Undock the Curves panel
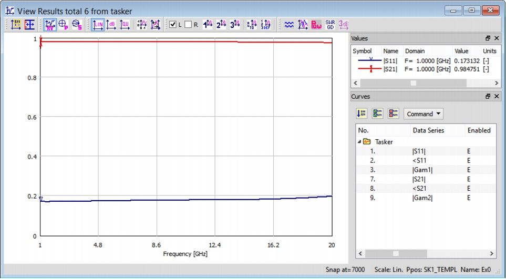Screen dimensions: 506x279 point(488,97)
